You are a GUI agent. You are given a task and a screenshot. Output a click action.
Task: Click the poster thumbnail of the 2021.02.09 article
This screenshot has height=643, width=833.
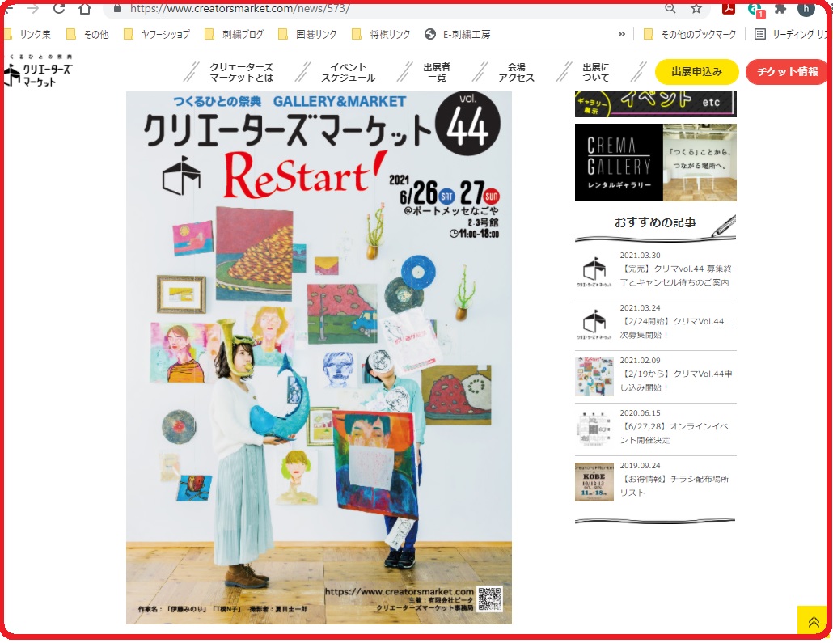point(594,377)
